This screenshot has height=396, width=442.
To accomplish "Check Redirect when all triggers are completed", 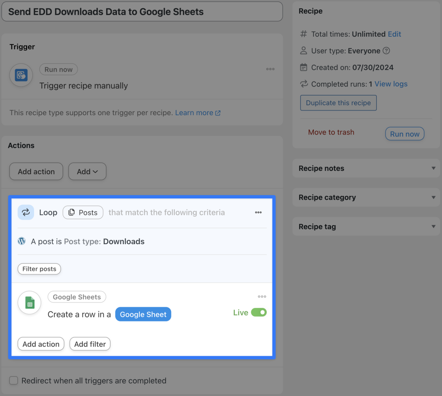I will [x=13, y=380].
